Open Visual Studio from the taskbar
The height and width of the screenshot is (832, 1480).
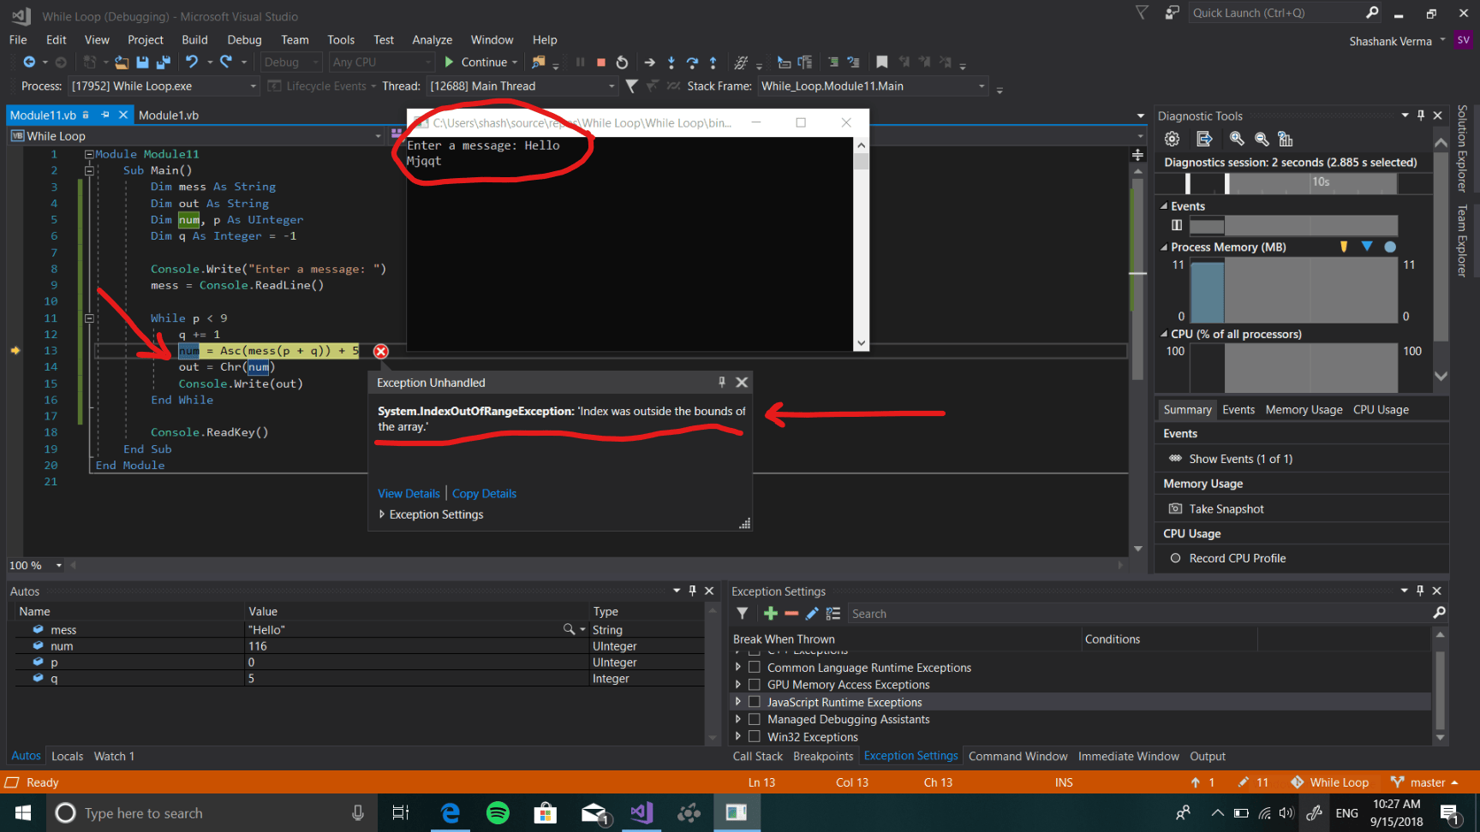tap(642, 812)
